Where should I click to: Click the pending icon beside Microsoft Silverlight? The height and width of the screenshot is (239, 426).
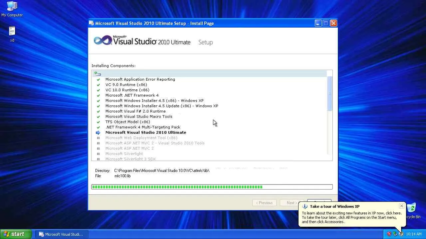[x=98, y=154]
